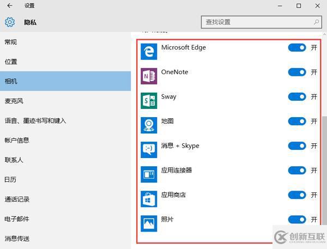Click the magnifier search icon

pyautogui.click(x=316, y=22)
